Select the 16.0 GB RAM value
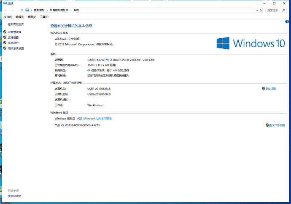Viewport: 291px width, 204px height. click(x=102, y=65)
